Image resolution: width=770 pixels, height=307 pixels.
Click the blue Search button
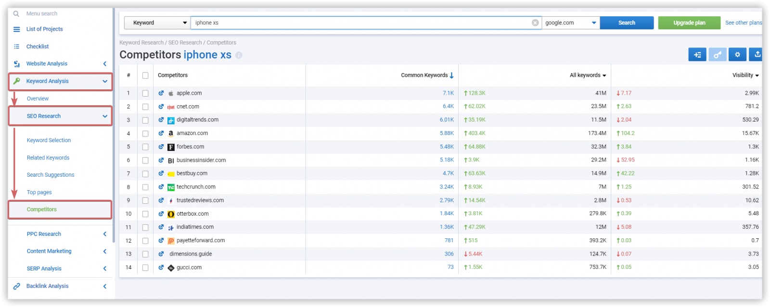tap(627, 23)
